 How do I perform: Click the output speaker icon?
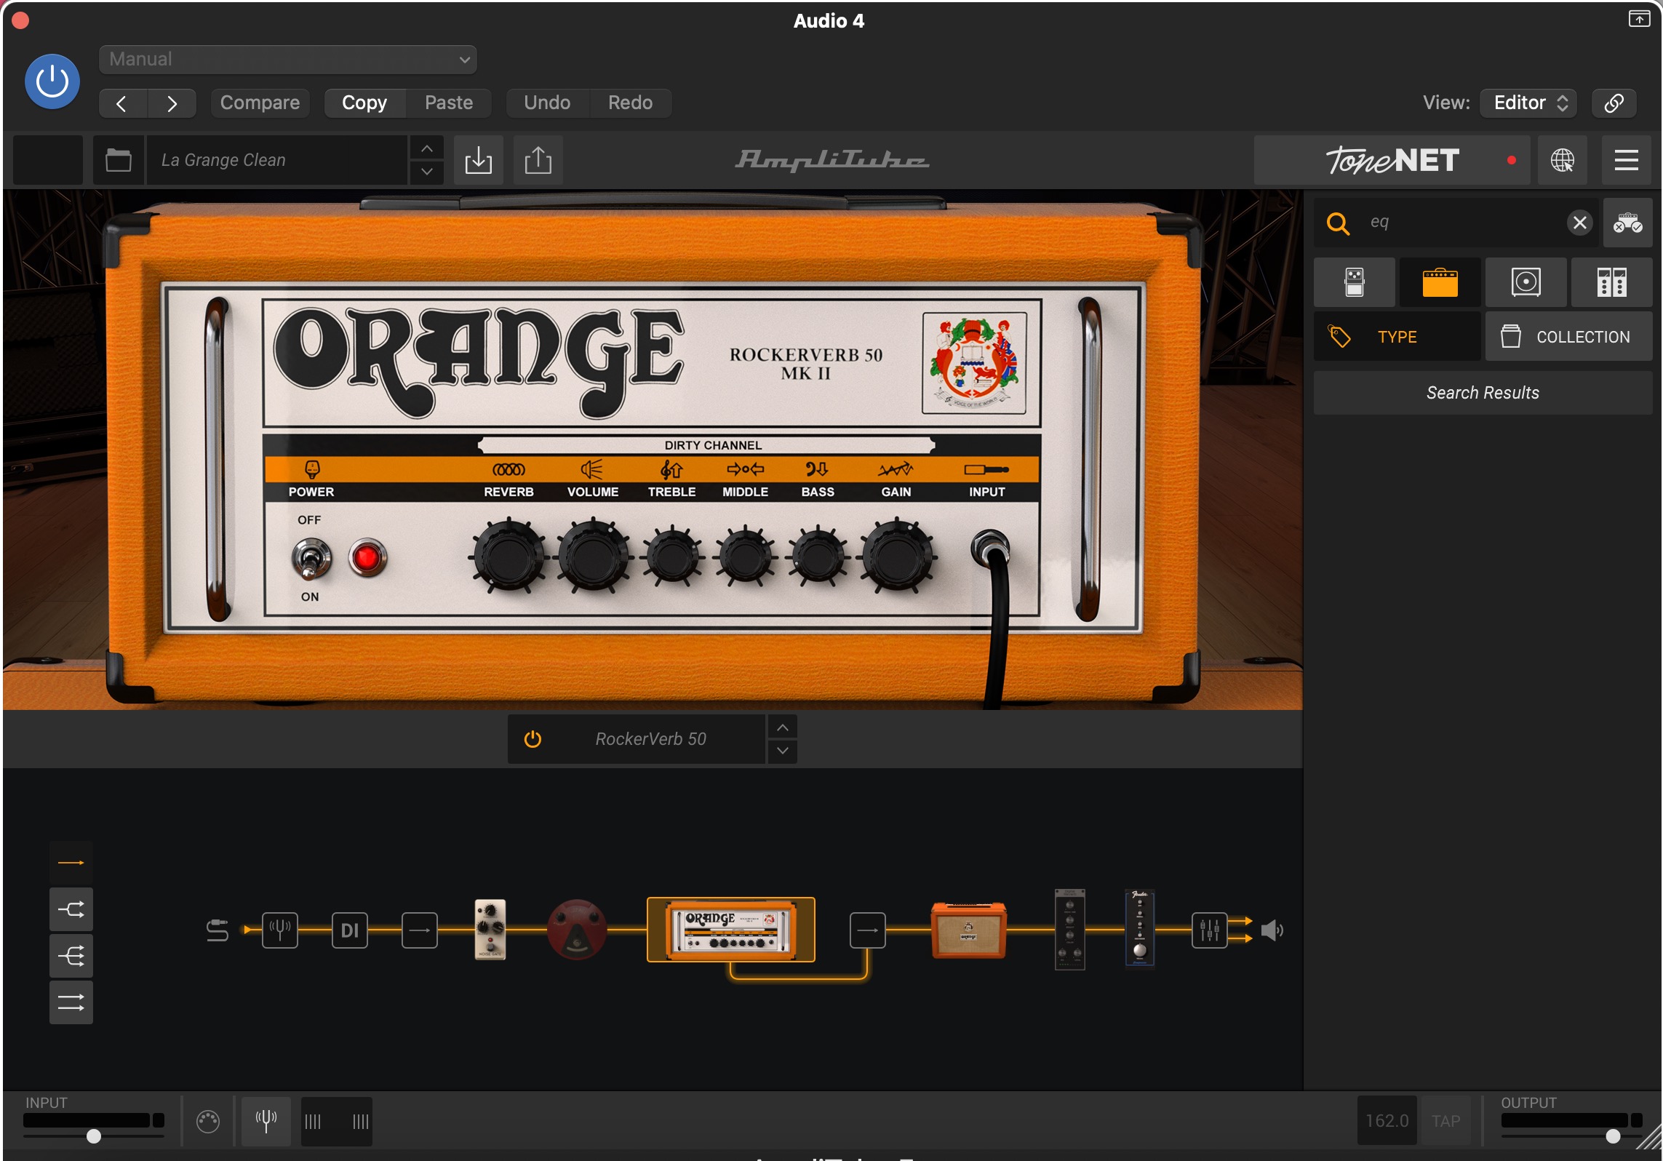[x=1272, y=930]
